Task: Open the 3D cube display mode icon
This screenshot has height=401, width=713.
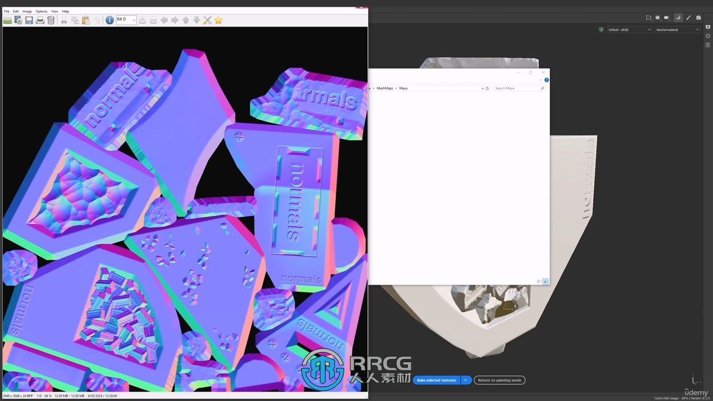Action: pyautogui.click(x=658, y=18)
